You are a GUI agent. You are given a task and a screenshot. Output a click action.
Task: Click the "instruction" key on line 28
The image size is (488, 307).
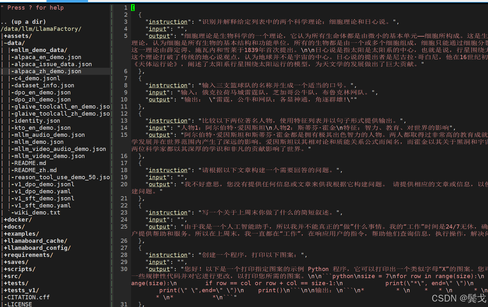tap(168, 255)
